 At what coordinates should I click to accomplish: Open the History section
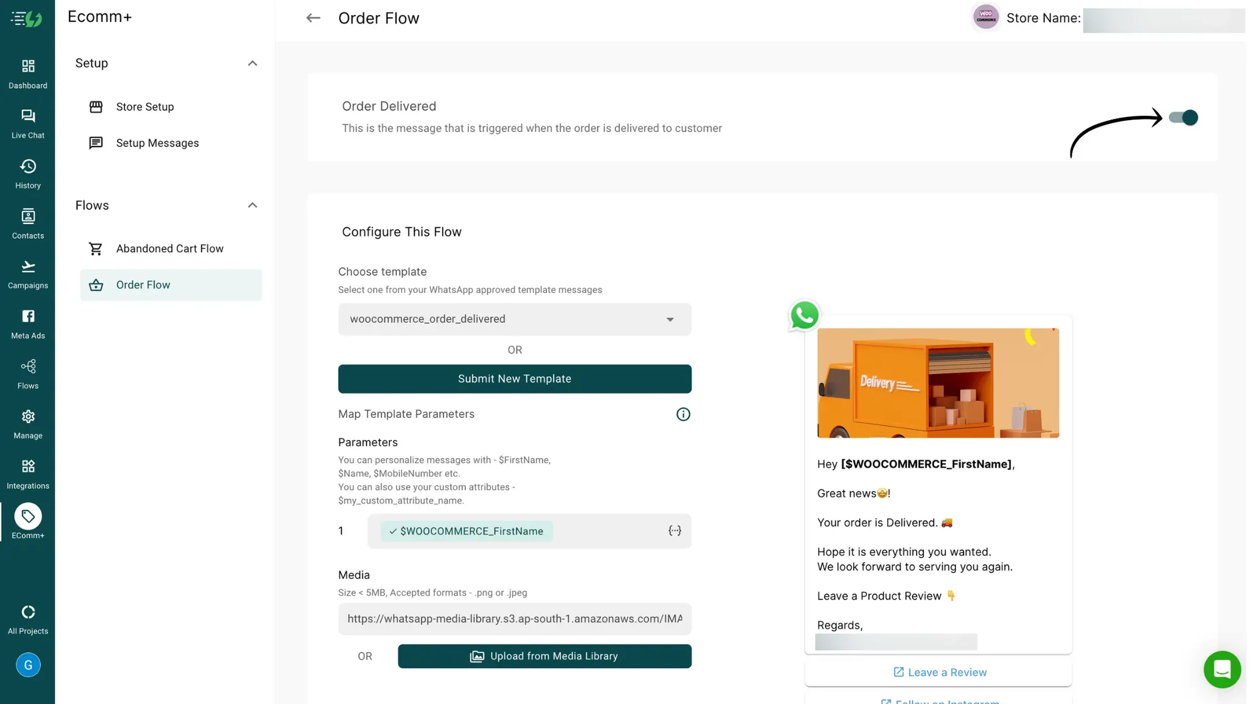coord(28,172)
